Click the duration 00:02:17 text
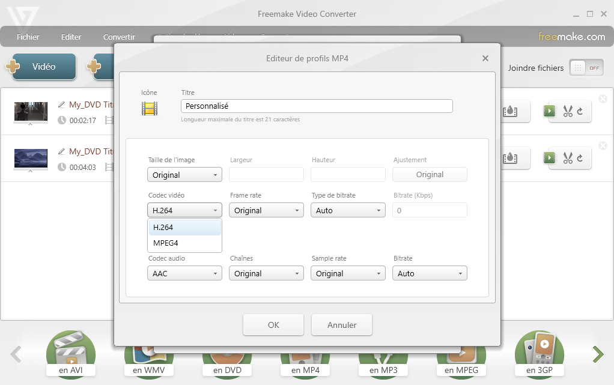This screenshot has width=614, height=385. (x=83, y=121)
